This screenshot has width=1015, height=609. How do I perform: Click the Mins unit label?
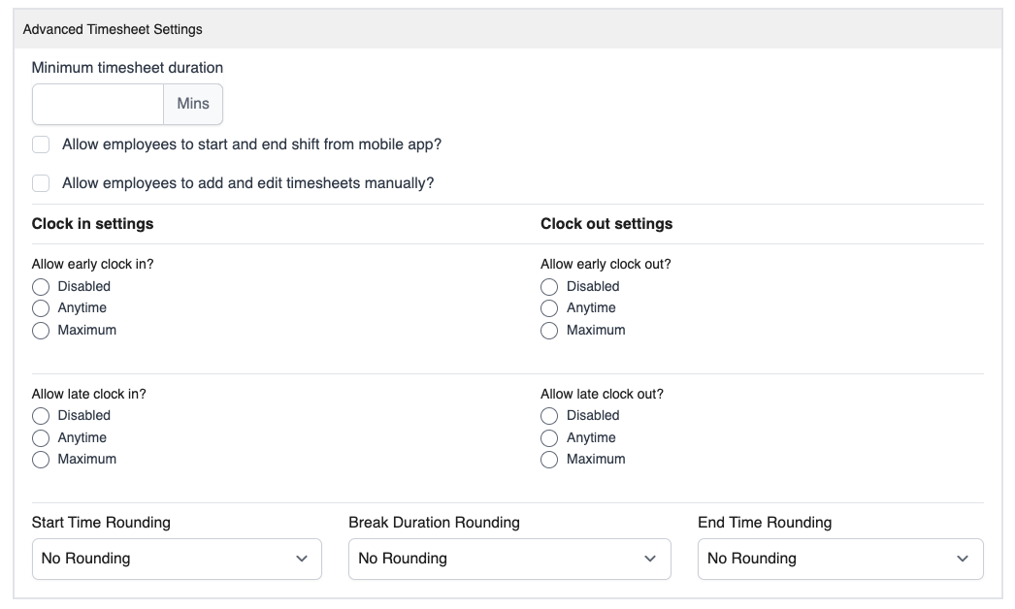[193, 104]
